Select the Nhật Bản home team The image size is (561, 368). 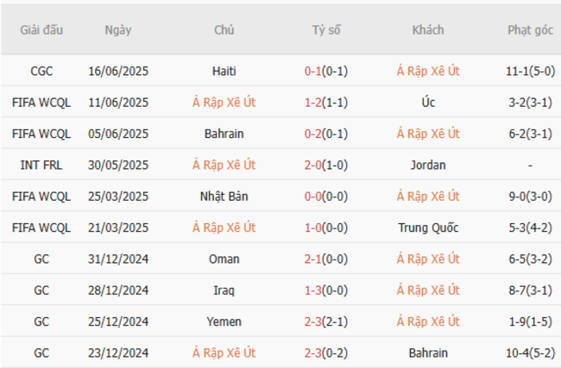pyautogui.click(x=224, y=196)
